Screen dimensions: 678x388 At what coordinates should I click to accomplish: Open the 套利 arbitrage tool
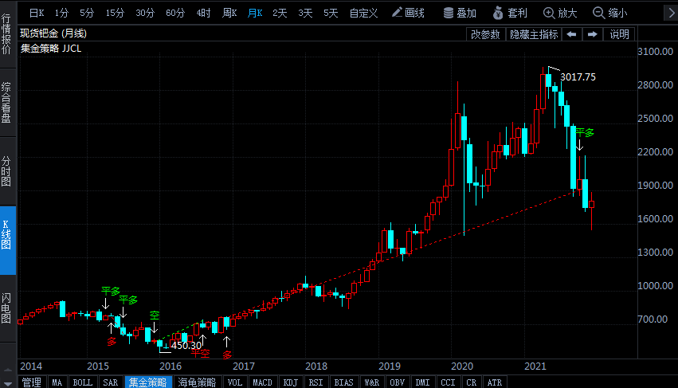tap(510, 13)
